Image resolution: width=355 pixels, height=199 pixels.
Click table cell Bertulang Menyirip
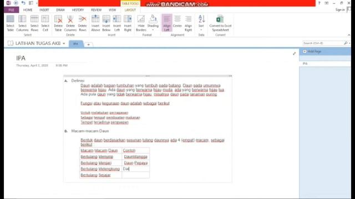(101, 156)
